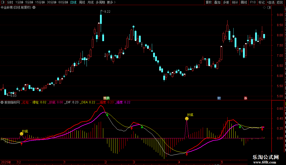Select the red 强度: 0.23 value
Screen dimensions: 286x165
point(105,103)
